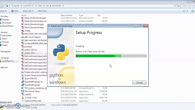
Task: Select Documents library in sidebar
Action: (7, 35)
